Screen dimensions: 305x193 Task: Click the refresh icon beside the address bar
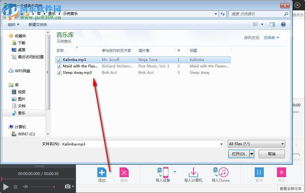click(222, 14)
